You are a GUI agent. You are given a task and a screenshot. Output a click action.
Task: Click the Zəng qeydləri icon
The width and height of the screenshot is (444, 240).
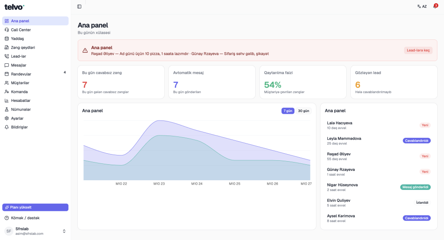pos(7,47)
